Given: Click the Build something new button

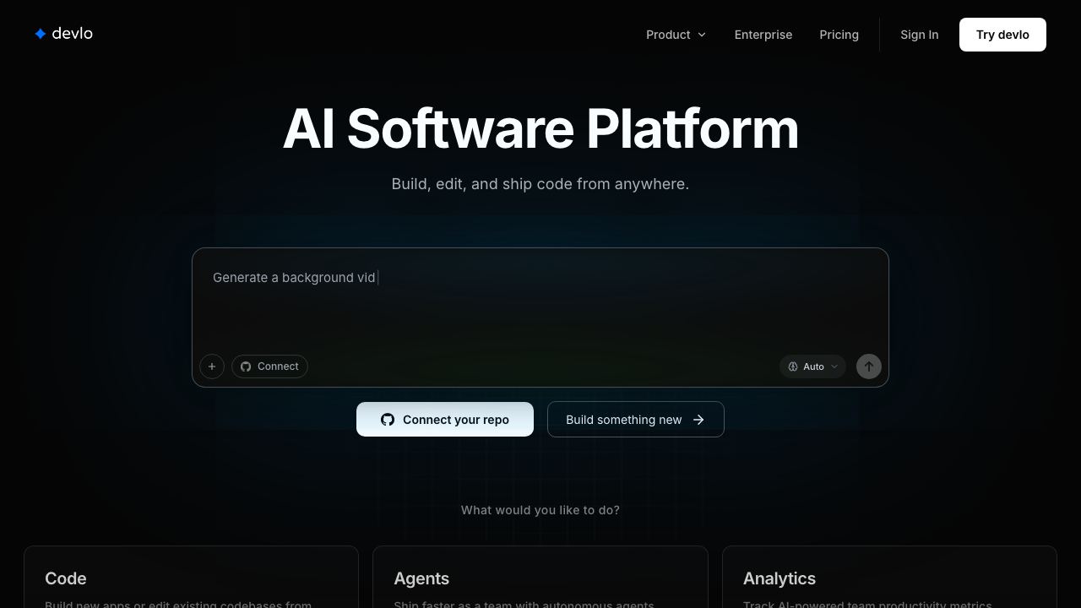Looking at the screenshot, I should click(636, 420).
